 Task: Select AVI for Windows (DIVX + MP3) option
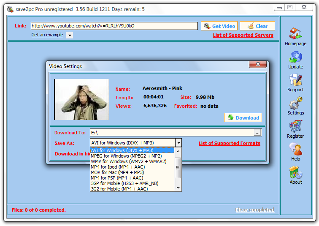(x=132, y=150)
